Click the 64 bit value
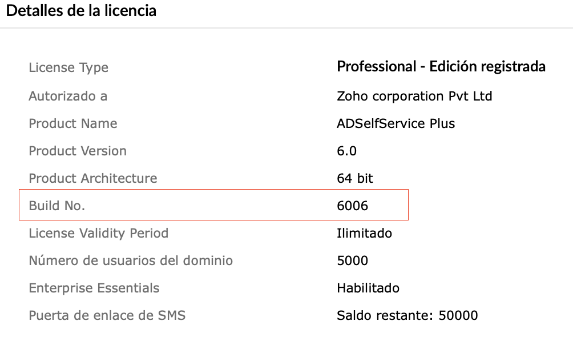 click(x=355, y=178)
